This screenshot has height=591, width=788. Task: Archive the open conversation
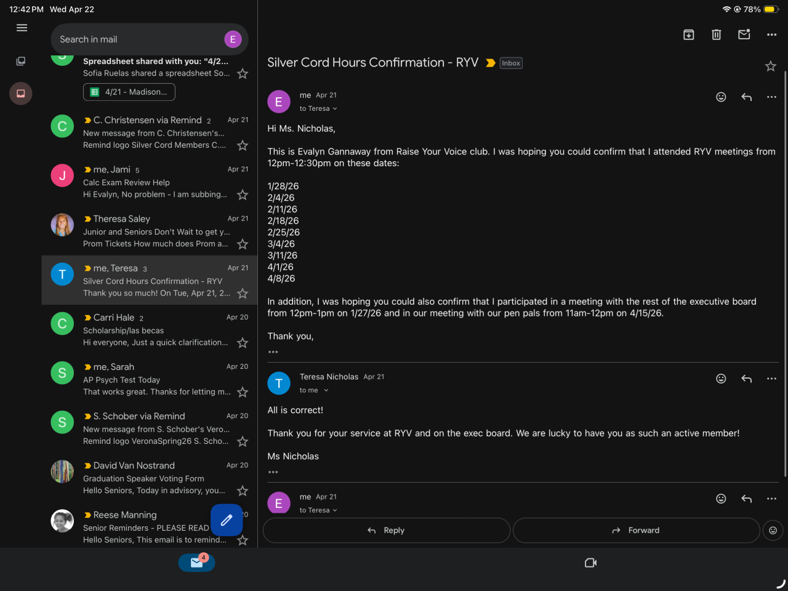pos(689,35)
